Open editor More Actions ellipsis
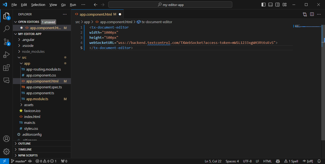The width and height of the screenshot is (325, 164). 319,14
